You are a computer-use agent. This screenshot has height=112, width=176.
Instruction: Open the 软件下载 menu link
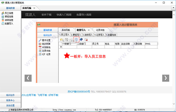coord(46,15)
